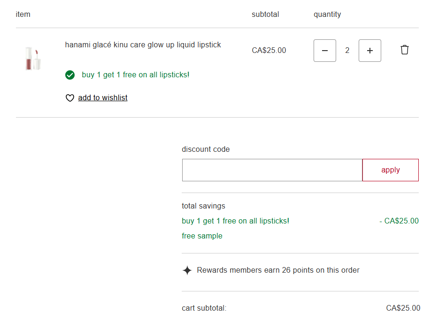Increase quantity with the plus button

coord(370,51)
